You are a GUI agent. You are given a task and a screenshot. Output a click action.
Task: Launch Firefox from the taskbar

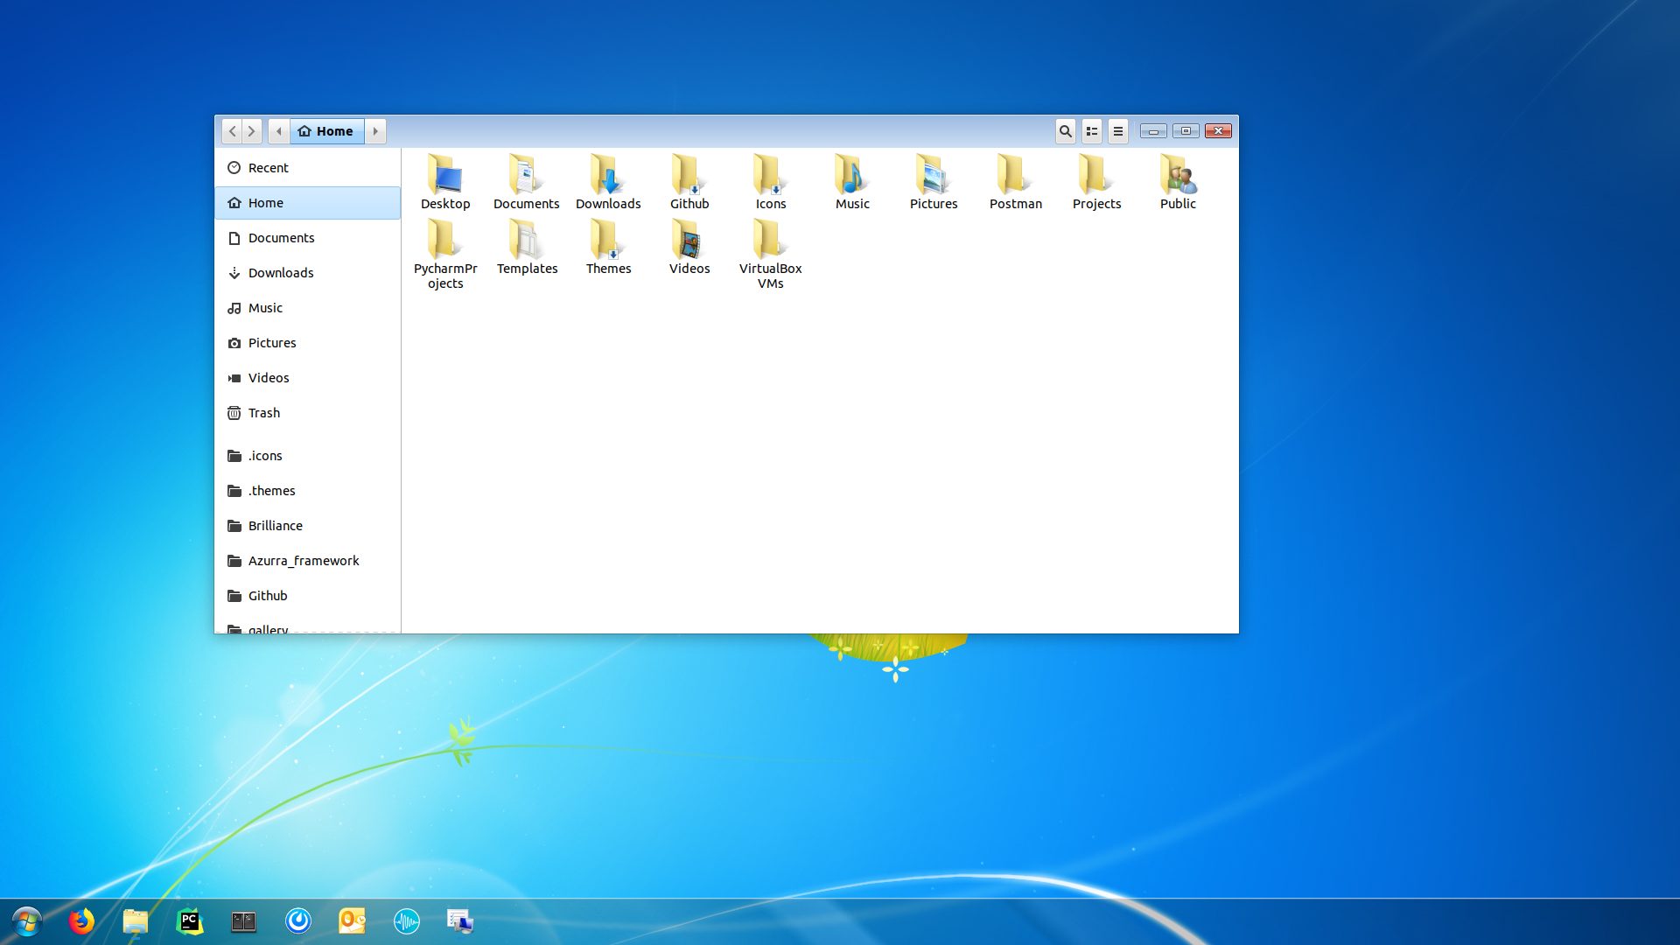click(81, 921)
